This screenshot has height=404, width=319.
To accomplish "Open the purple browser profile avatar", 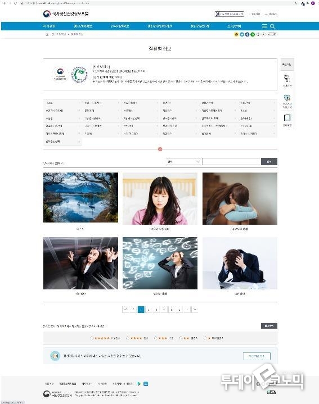I will click(x=313, y=3).
